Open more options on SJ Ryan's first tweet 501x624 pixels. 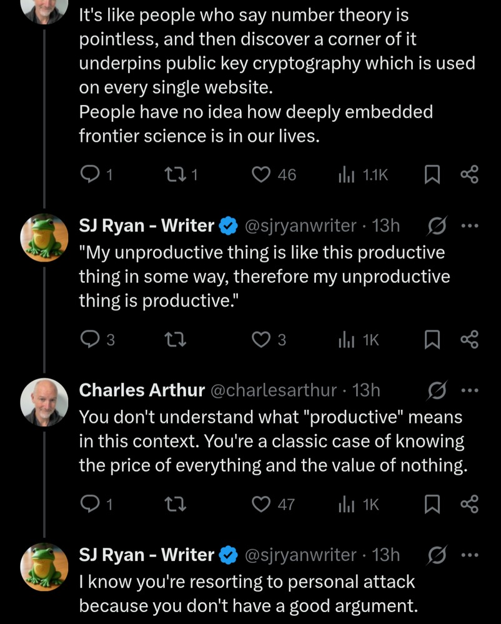(469, 225)
